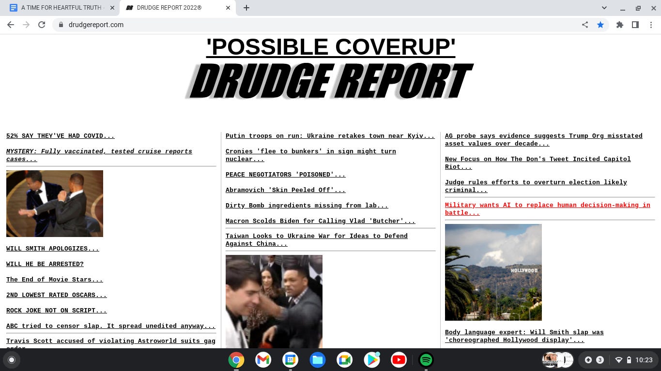Open the ChromeOS launcher button
661x371 pixels.
click(12, 360)
